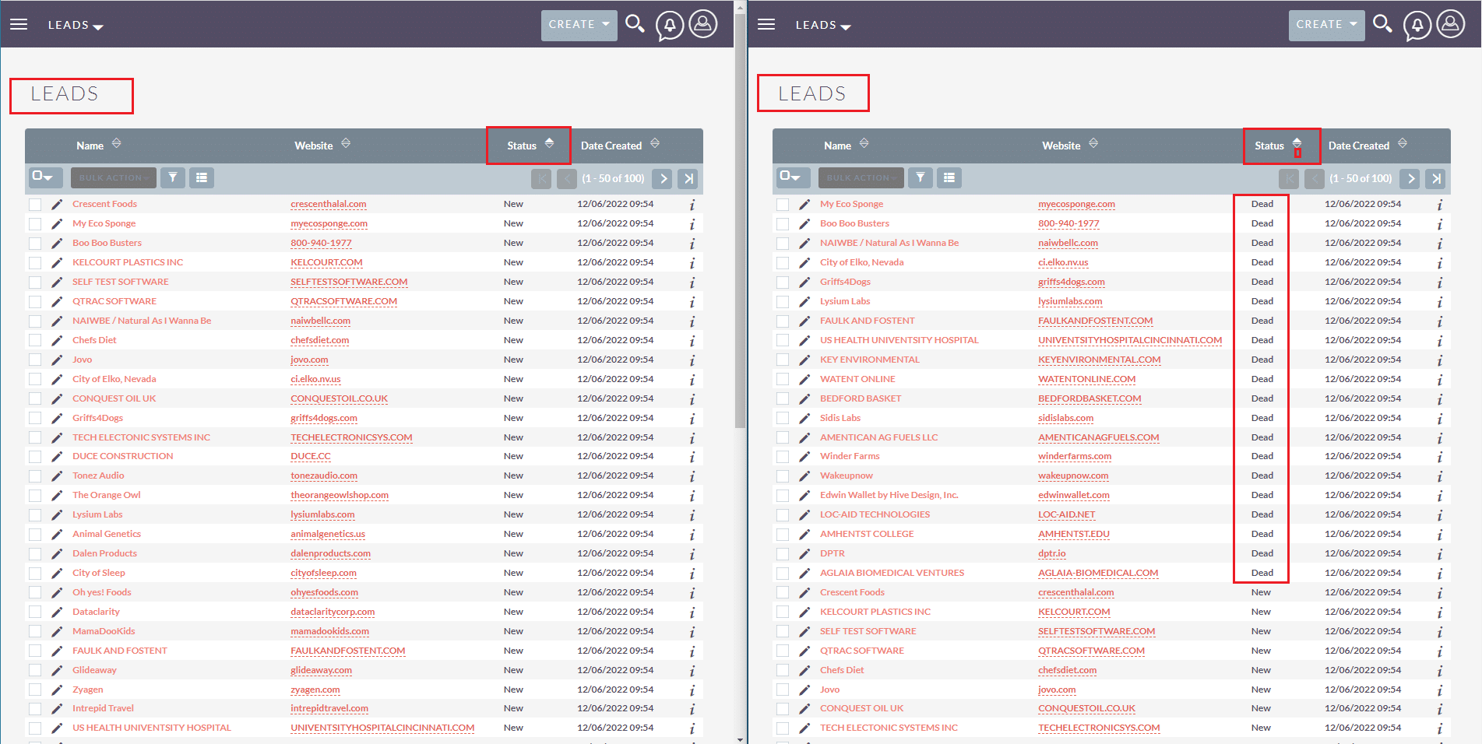The width and height of the screenshot is (1482, 744).
Task: Tick checkbox for Glideaway in left window
Action: click(35, 671)
